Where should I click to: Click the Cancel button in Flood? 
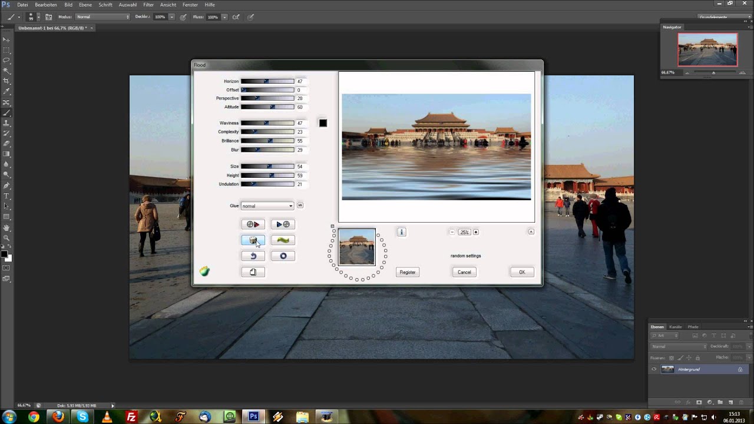[464, 272]
